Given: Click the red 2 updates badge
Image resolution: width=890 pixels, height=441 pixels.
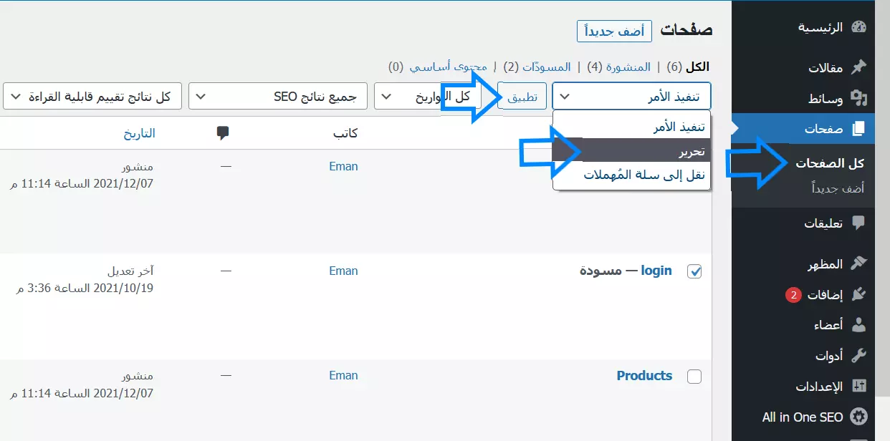Looking at the screenshot, I should tap(793, 294).
